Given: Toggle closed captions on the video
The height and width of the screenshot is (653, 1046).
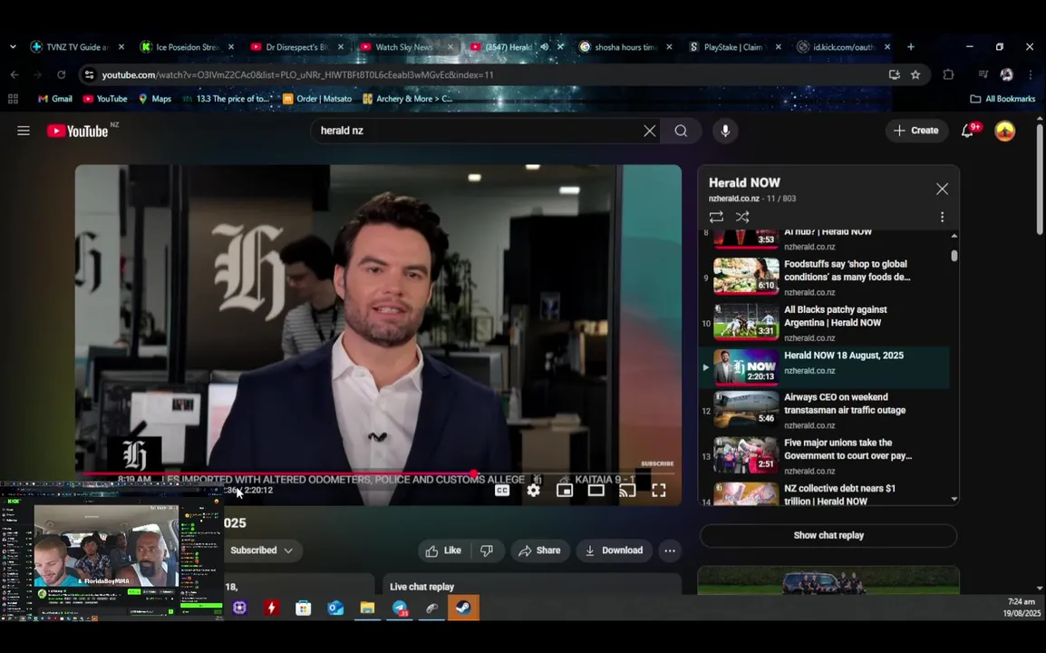Looking at the screenshot, I should tap(501, 491).
